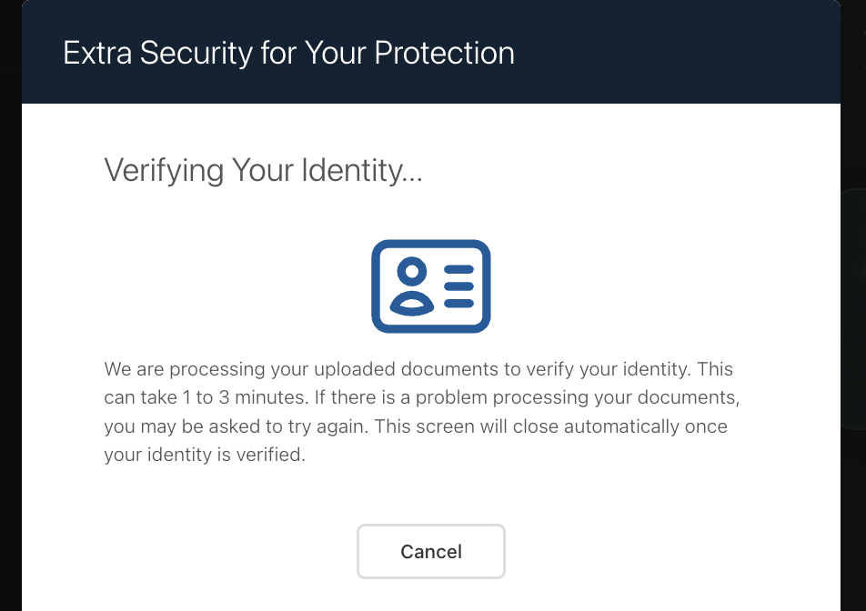The height and width of the screenshot is (611, 866).
Task: Click the head circle in ID icon
Action: 411,271
